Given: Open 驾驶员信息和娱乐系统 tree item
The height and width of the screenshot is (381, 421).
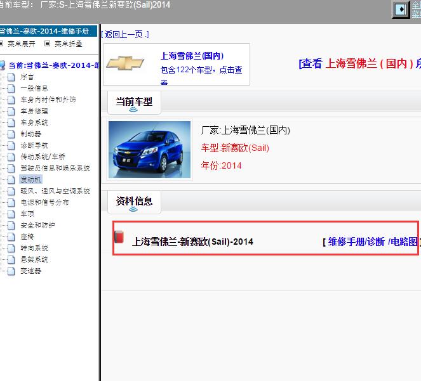Looking at the screenshot, I should (x=55, y=169).
